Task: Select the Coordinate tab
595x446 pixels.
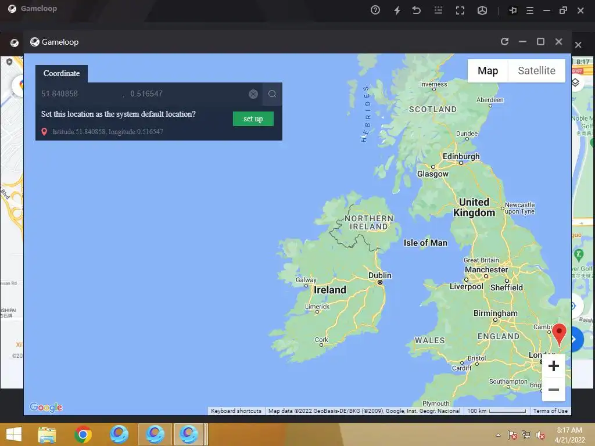Action: [x=62, y=74]
